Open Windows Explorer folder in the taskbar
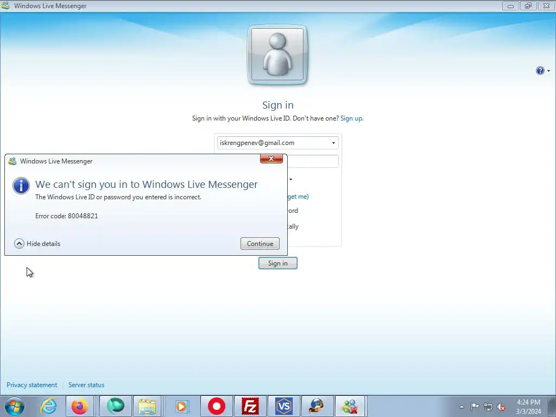This screenshot has height=417, width=556. (x=147, y=406)
